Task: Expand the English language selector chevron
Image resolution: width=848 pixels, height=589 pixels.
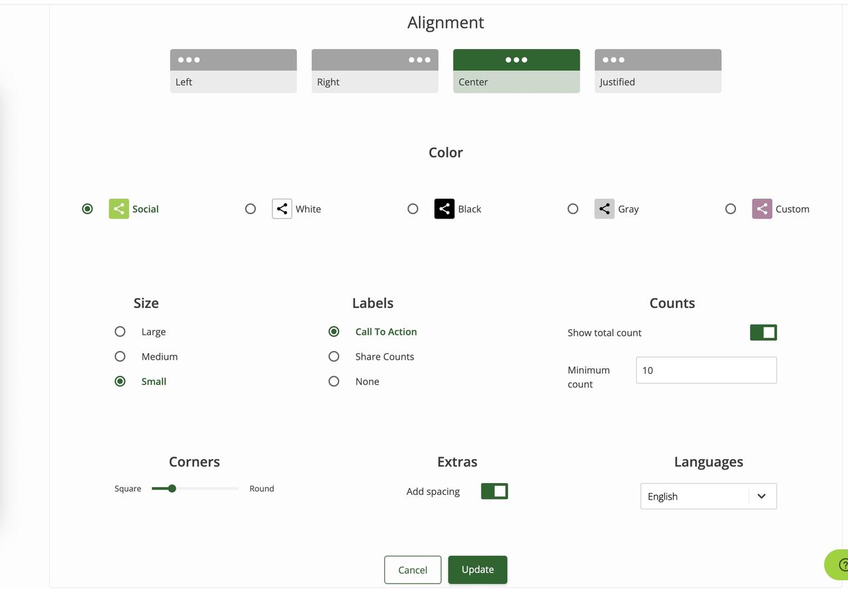Action: 761,496
